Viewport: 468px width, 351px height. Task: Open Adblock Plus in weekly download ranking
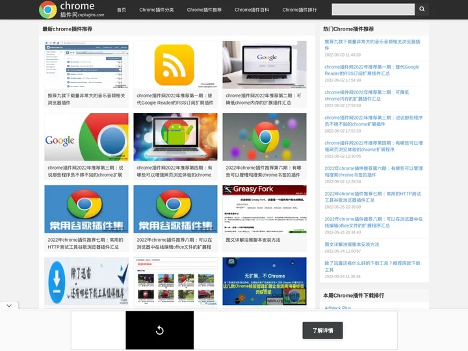tap(337, 307)
